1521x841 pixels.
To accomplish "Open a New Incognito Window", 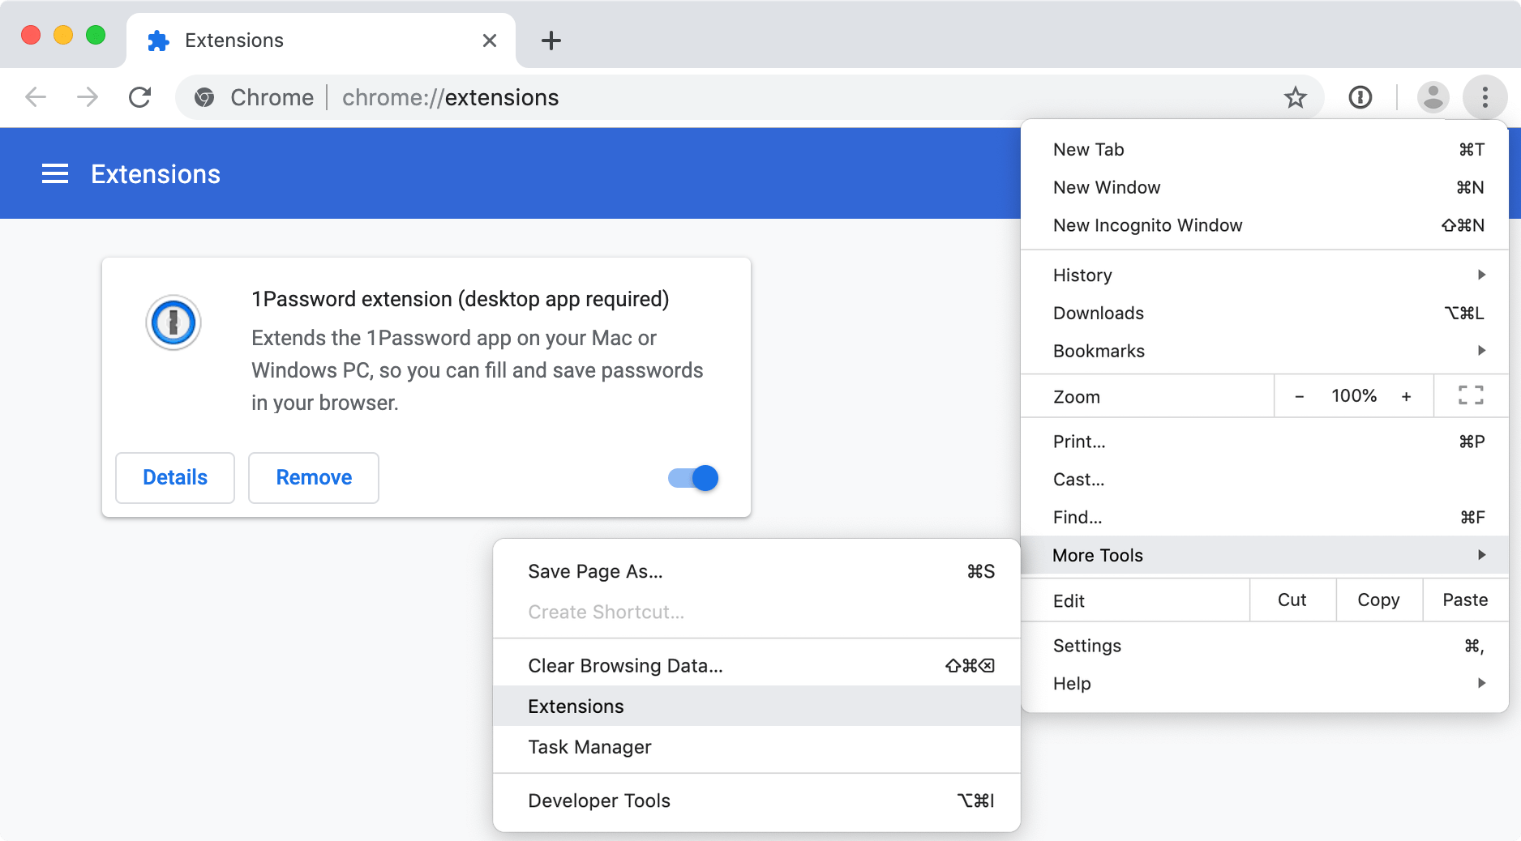I will point(1265,225).
